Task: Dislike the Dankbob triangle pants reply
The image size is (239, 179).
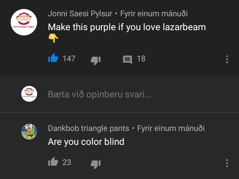Action: tap(96, 164)
